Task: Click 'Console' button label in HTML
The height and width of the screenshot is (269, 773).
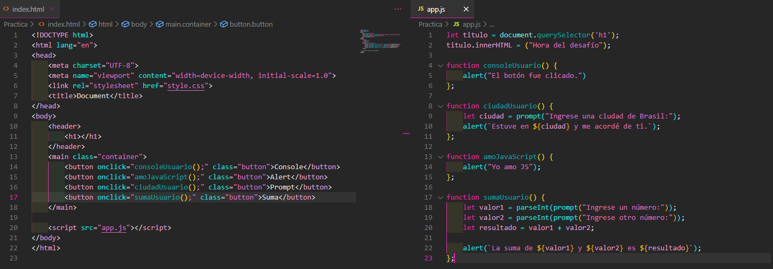Action: point(289,167)
